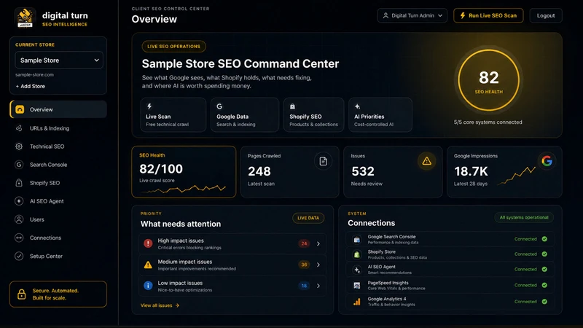Click the Technical SEO gear icon

tap(19, 147)
